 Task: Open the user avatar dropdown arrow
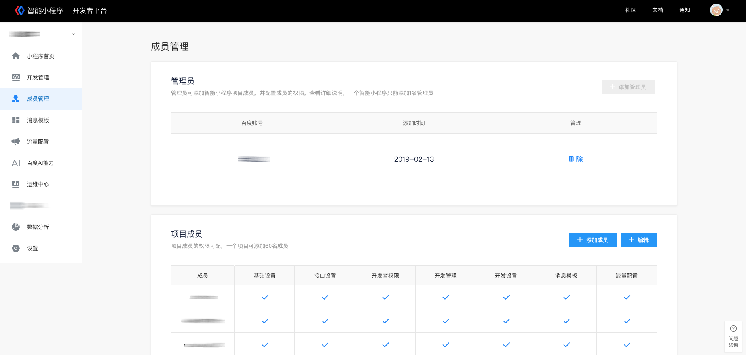click(x=728, y=10)
